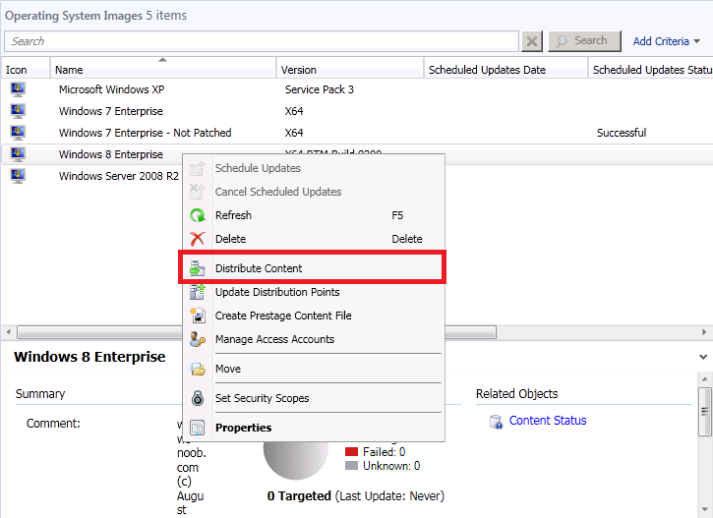713x518 pixels.
Task: Click the 0 Targeted last update text
Action: 356,495
